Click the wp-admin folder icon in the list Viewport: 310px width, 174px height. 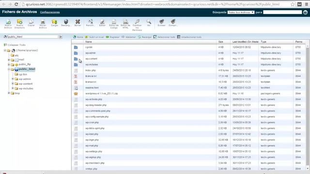[76, 53]
